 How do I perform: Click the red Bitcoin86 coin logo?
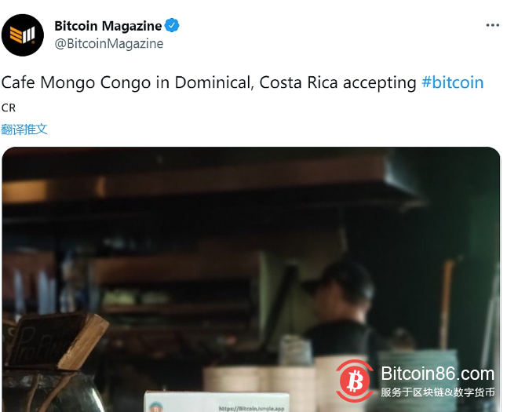coord(355,381)
